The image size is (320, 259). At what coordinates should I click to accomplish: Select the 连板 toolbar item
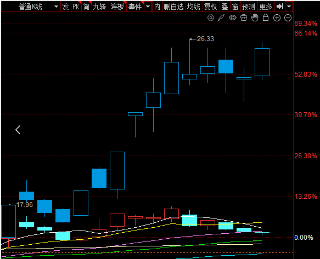point(117,7)
